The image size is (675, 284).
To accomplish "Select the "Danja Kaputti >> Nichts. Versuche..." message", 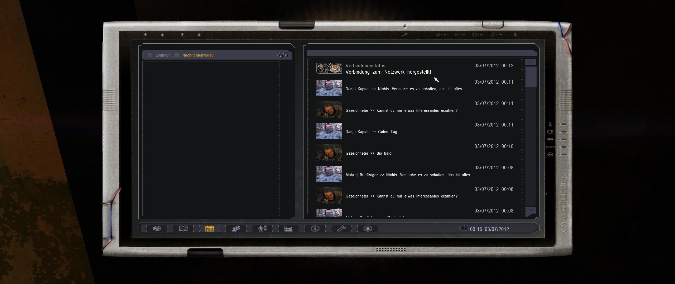I will coord(404,89).
